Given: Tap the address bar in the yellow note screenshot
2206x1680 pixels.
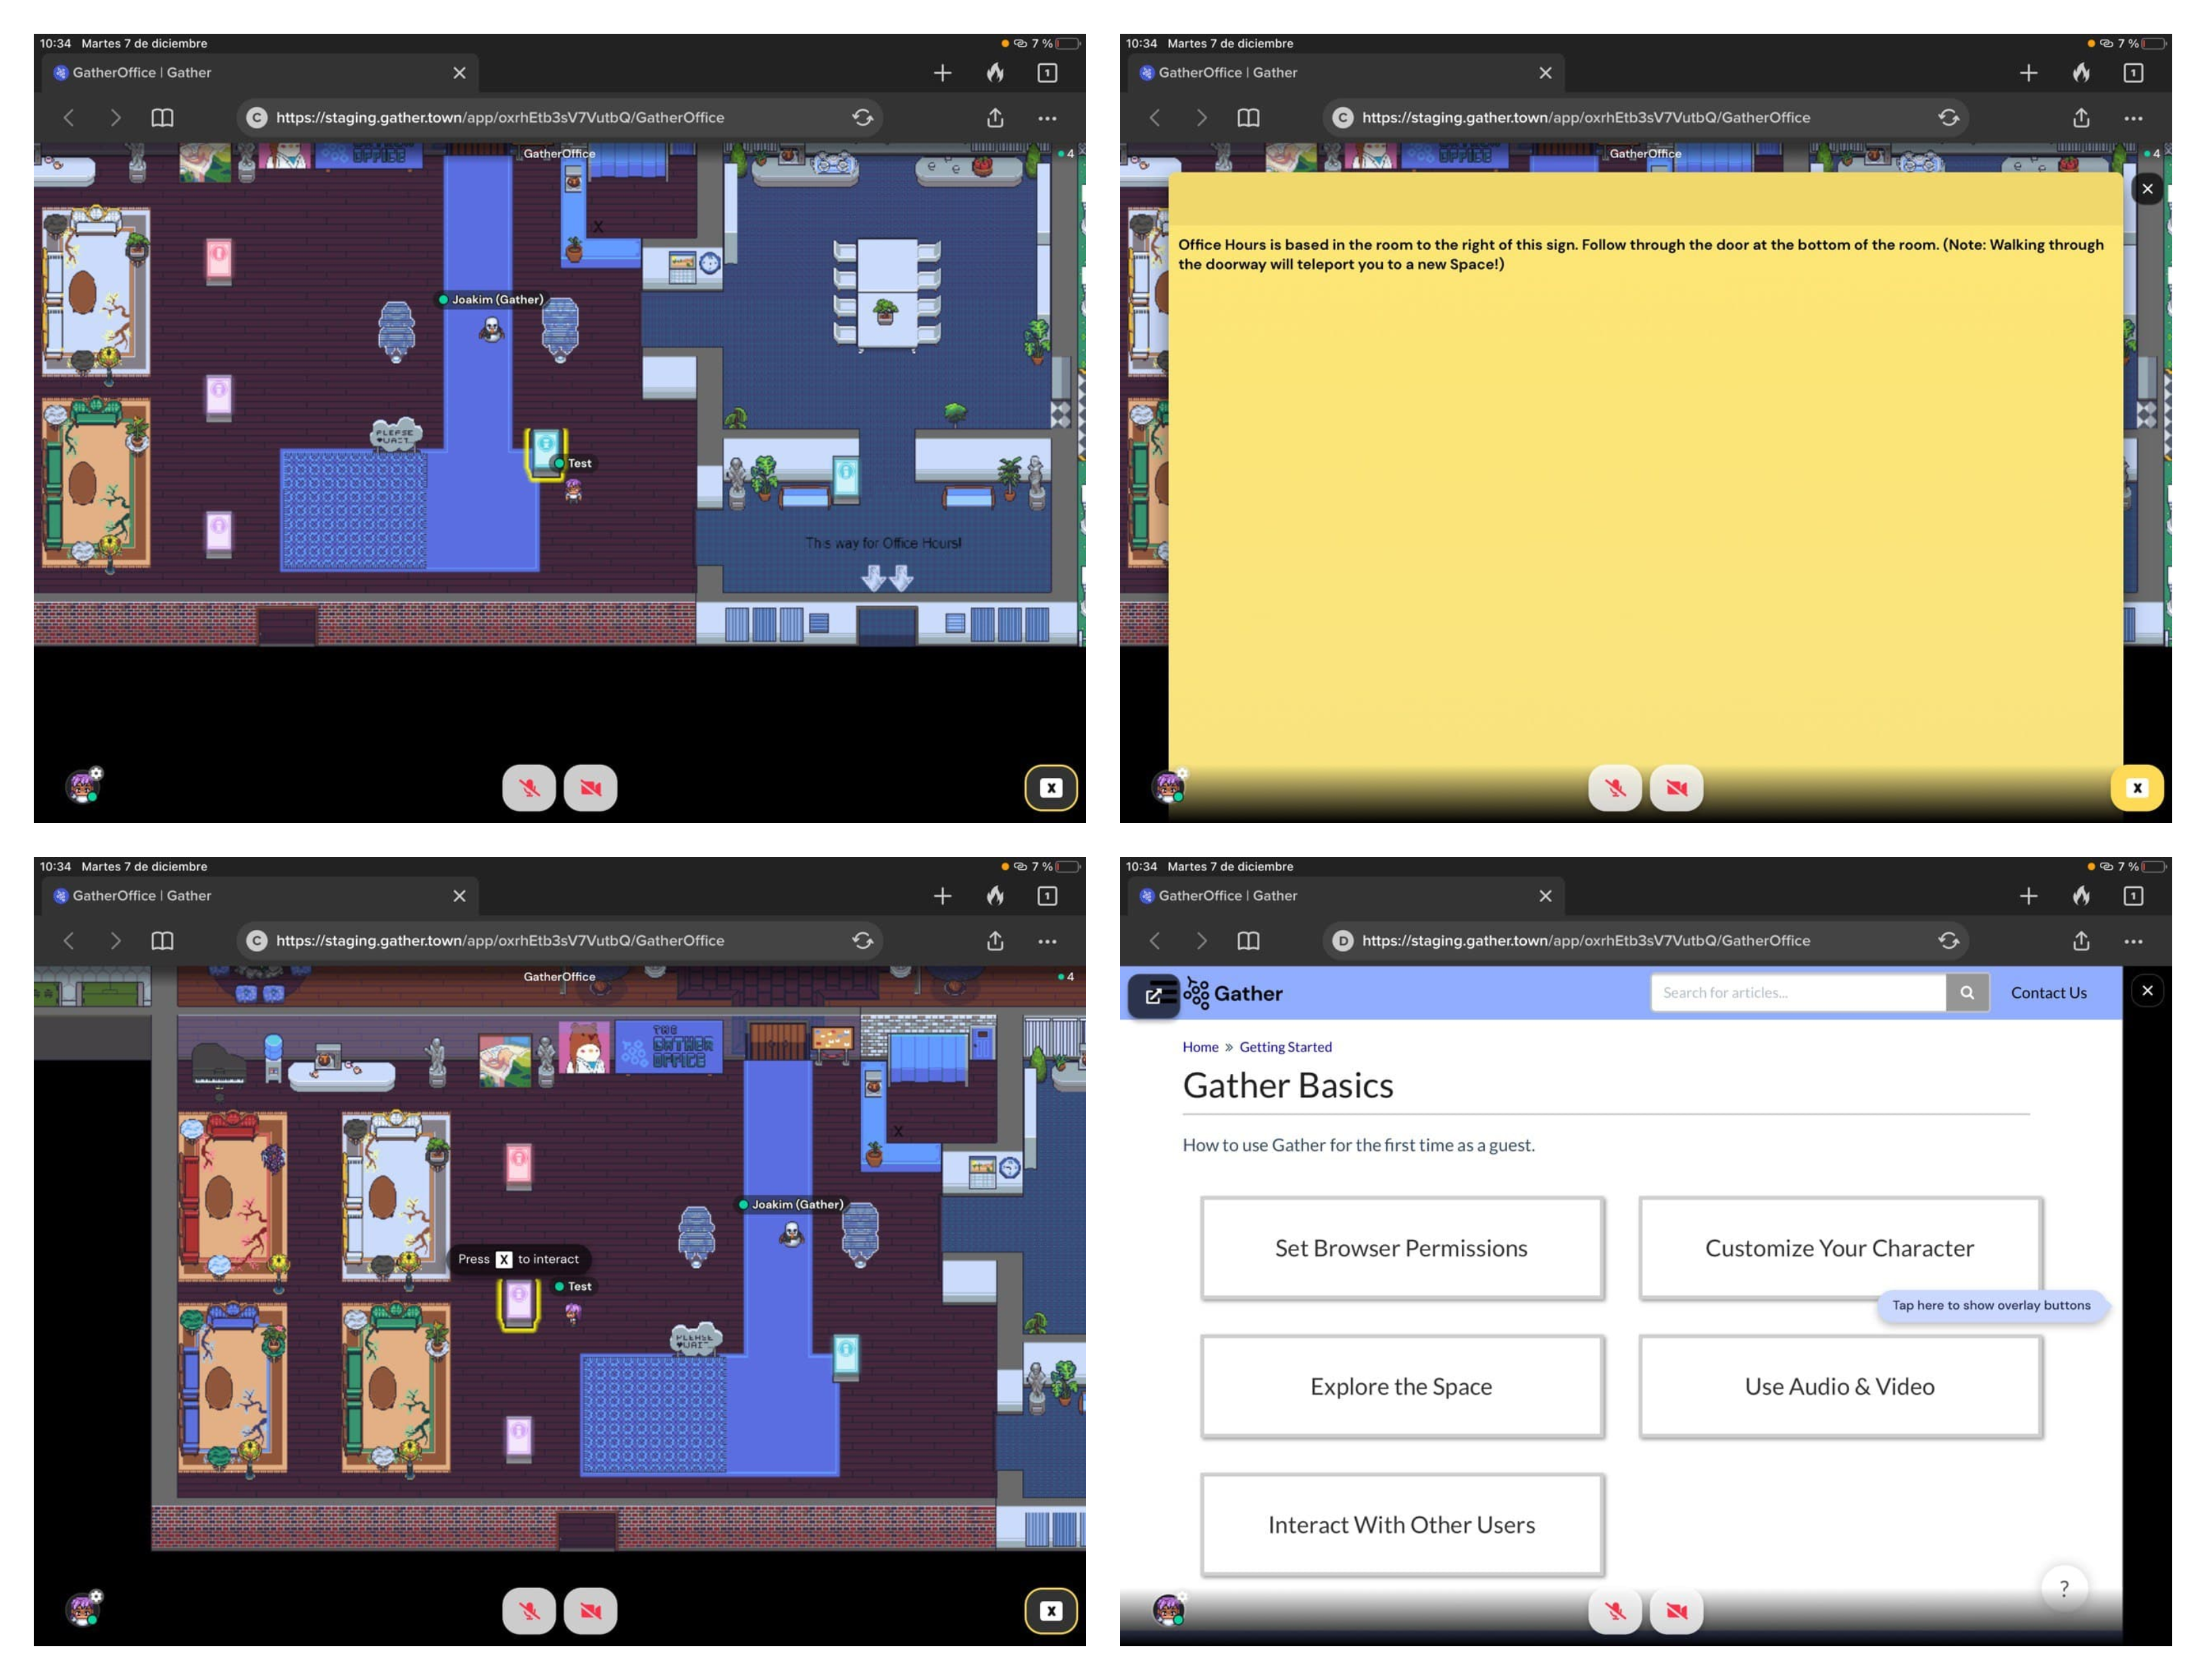Looking at the screenshot, I should [1646, 117].
